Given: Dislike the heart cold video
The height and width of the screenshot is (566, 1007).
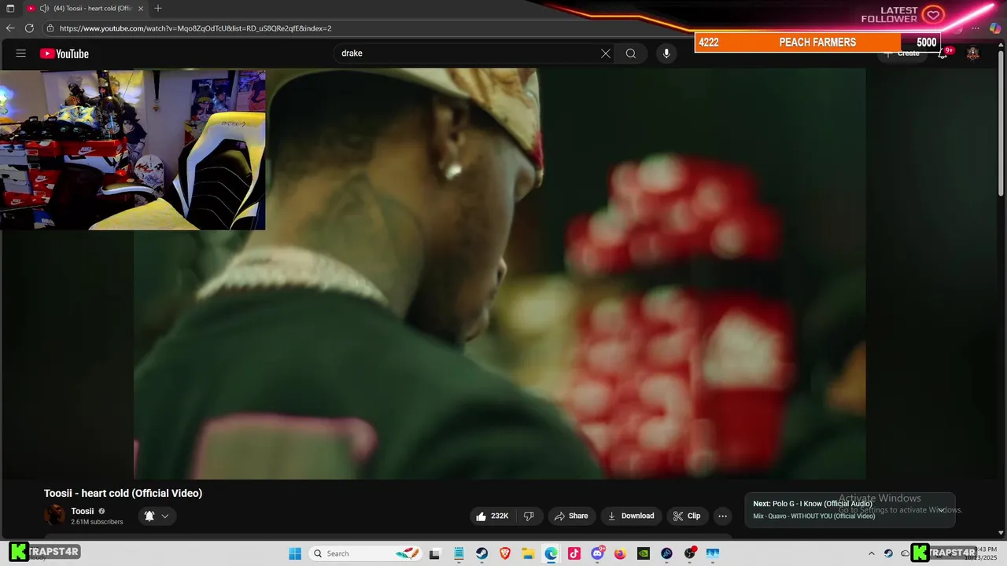Looking at the screenshot, I should coord(529,516).
